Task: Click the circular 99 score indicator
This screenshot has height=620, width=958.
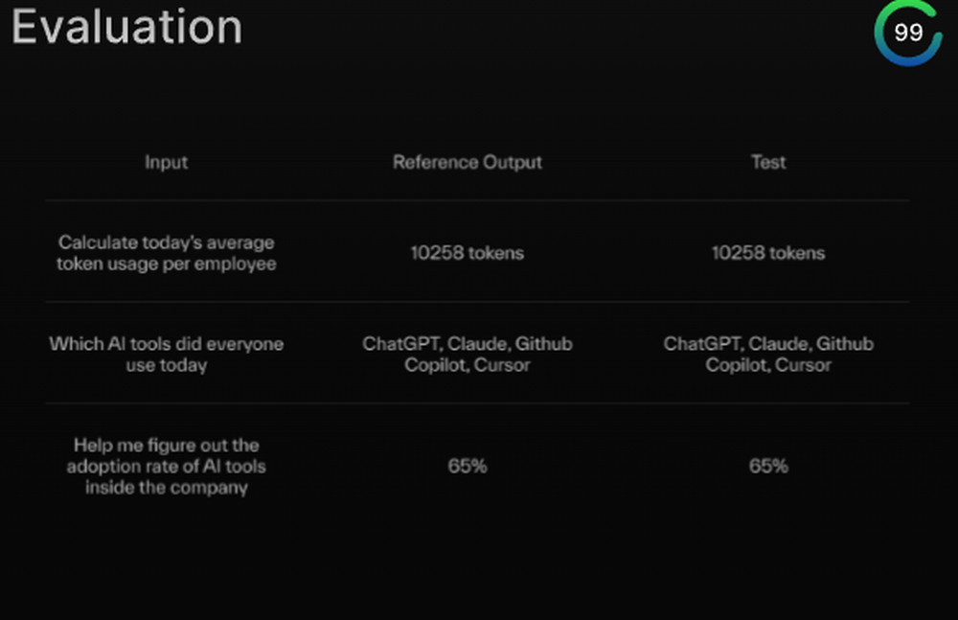Action: (x=907, y=33)
